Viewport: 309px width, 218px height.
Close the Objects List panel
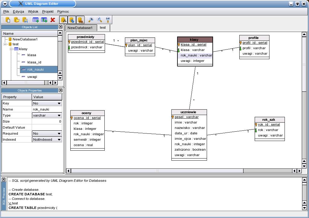(60, 27)
